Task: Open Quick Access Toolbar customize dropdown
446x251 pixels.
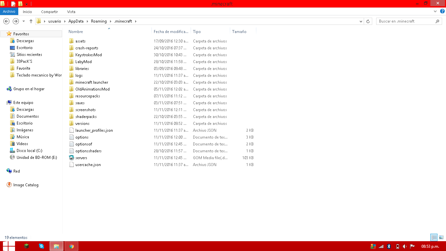Action: [x=26, y=4]
